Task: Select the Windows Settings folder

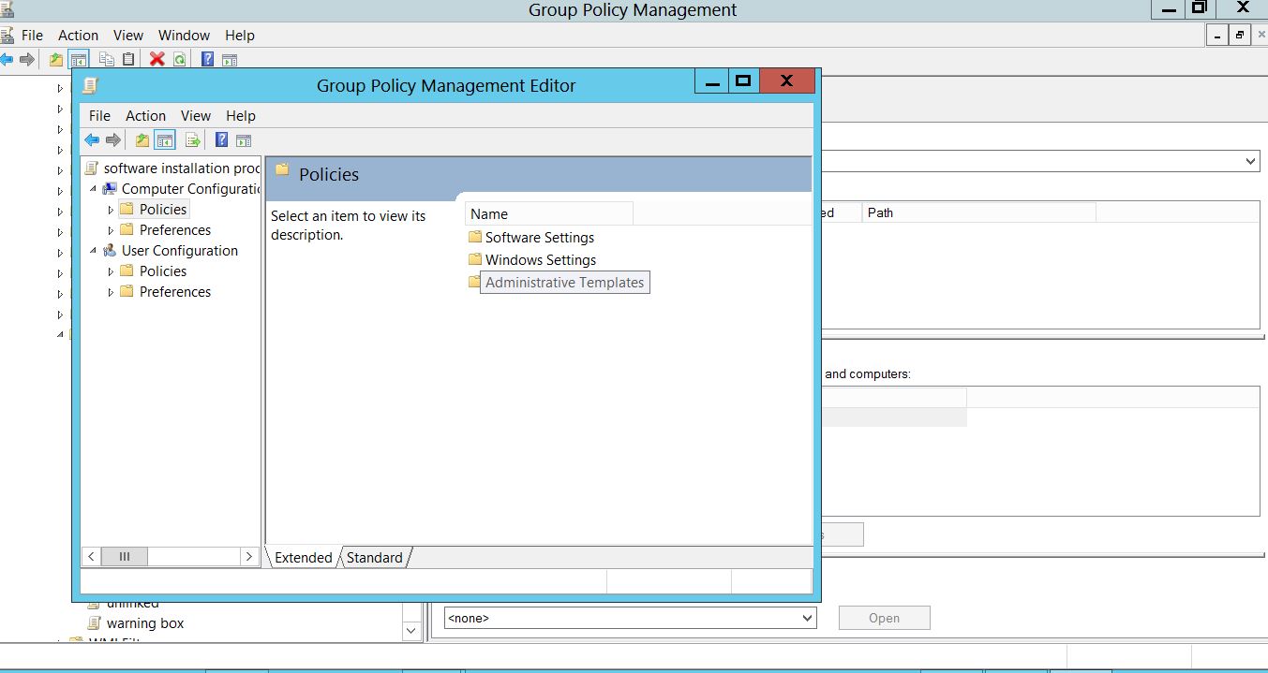Action: coord(540,260)
